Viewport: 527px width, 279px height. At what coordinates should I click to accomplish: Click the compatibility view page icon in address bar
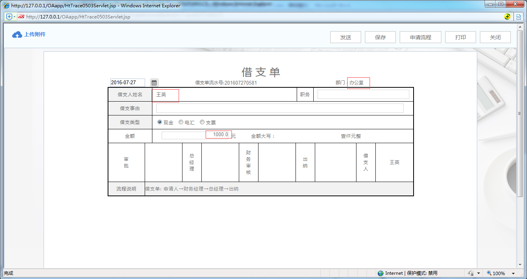519,17
